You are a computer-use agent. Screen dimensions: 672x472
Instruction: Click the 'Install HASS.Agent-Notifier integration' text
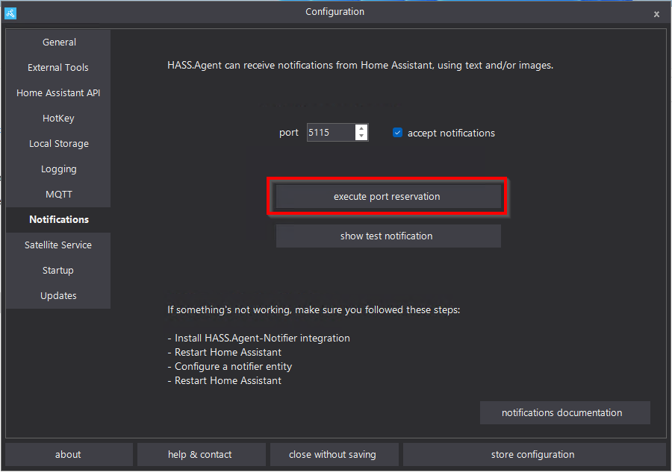click(262, 338)
